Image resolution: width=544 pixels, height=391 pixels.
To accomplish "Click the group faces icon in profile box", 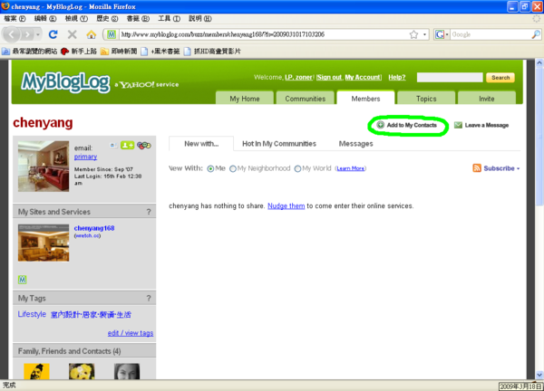I will [144, 146].
